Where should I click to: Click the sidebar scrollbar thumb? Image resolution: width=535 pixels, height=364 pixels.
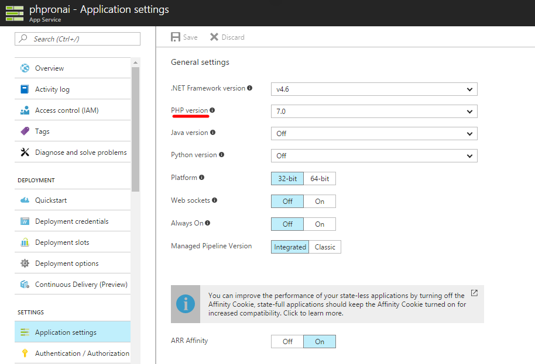[x=135, y=129]
